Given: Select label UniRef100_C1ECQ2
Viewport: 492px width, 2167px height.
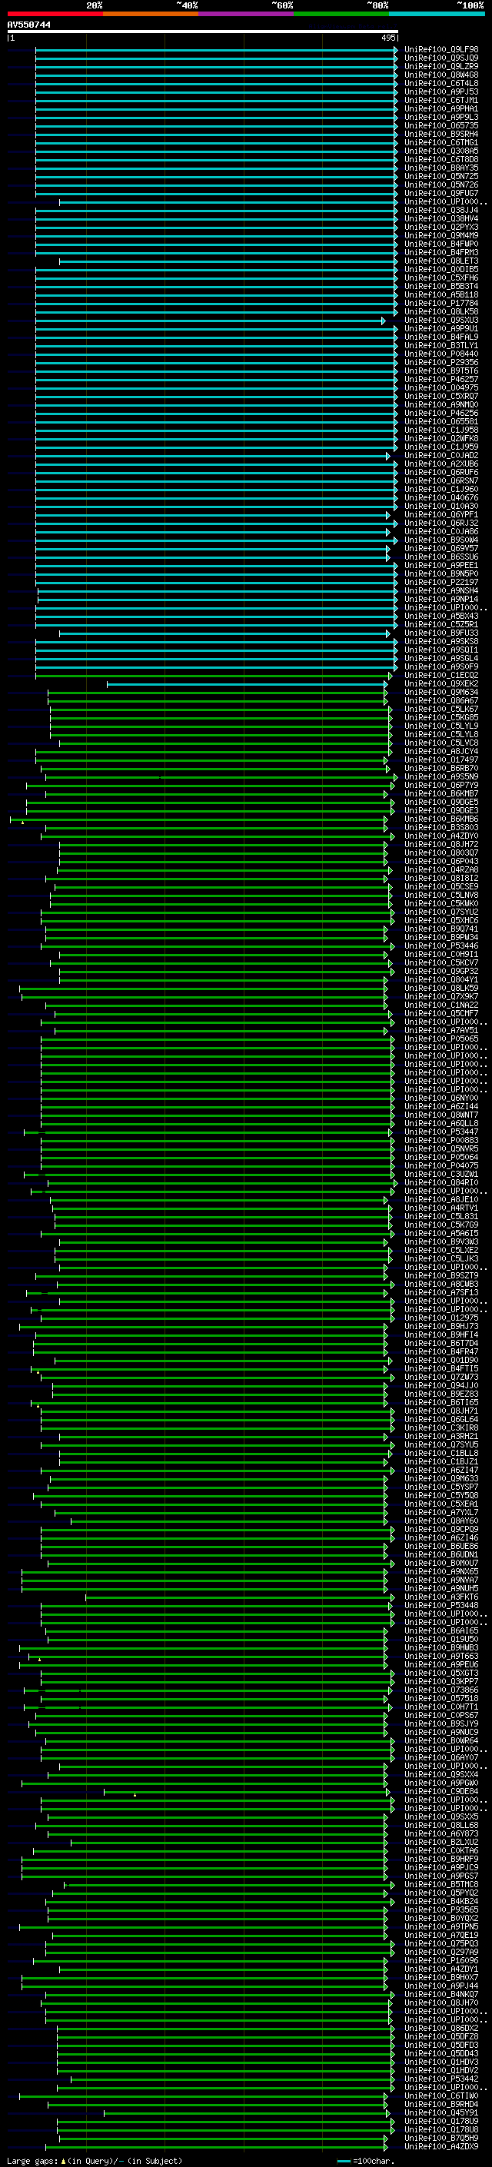Looking at the screenshot, I should (x=441, y=676).
